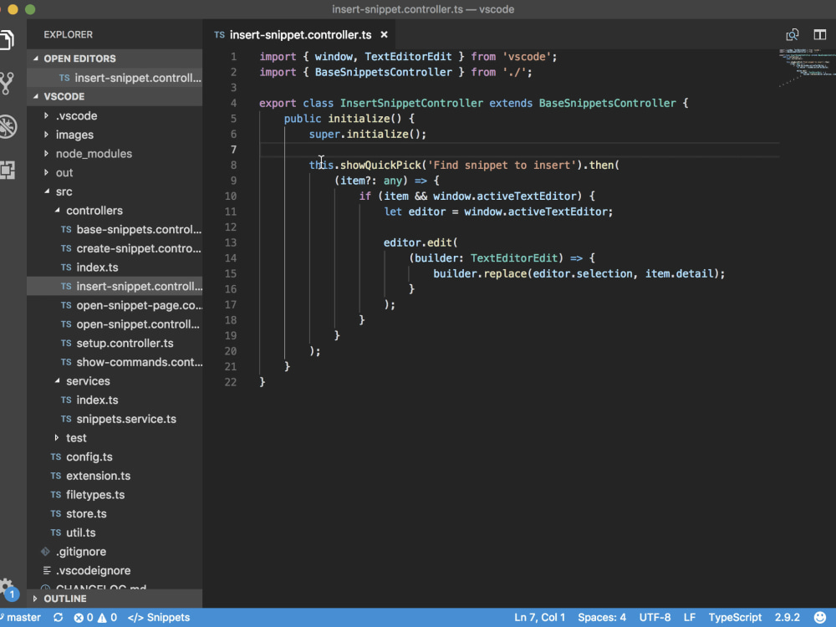Open extension.ts file
This screenshot has height=627, width=836.
point(115,476)
